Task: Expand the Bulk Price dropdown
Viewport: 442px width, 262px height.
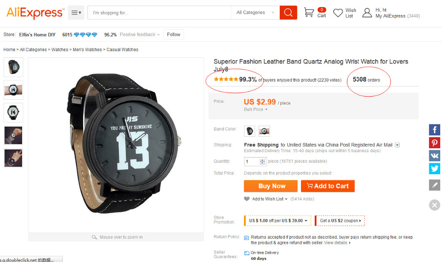Action: [x=255, y=109]
